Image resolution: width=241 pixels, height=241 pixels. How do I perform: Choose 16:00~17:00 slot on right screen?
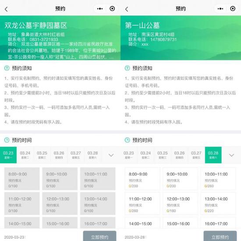tap(218, 223)
